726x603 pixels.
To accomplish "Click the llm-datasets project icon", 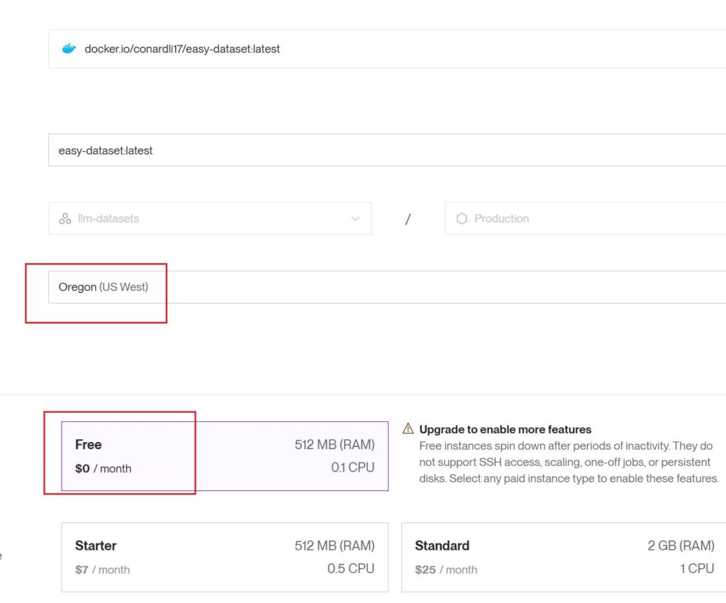I will pos(65,218).
